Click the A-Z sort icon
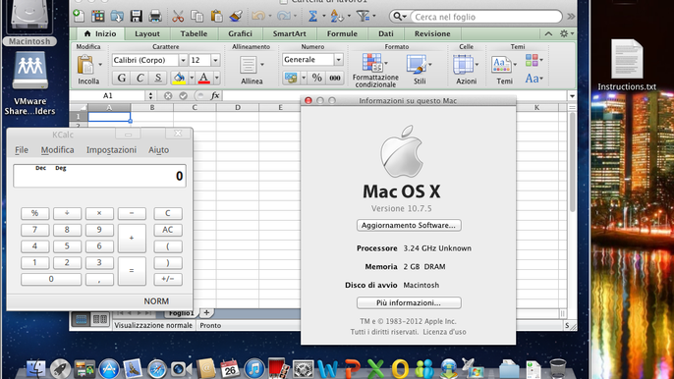This screenshot has height=379, width=674. pos(337,17)
